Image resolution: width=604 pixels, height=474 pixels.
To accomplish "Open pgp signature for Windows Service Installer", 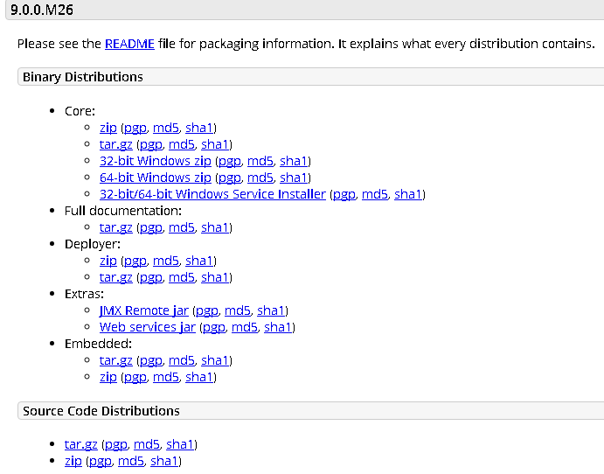I will click(x=344, y=194).
